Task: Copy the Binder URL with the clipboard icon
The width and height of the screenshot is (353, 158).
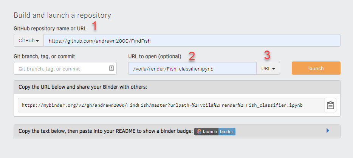Action: [x=330, y=105]
